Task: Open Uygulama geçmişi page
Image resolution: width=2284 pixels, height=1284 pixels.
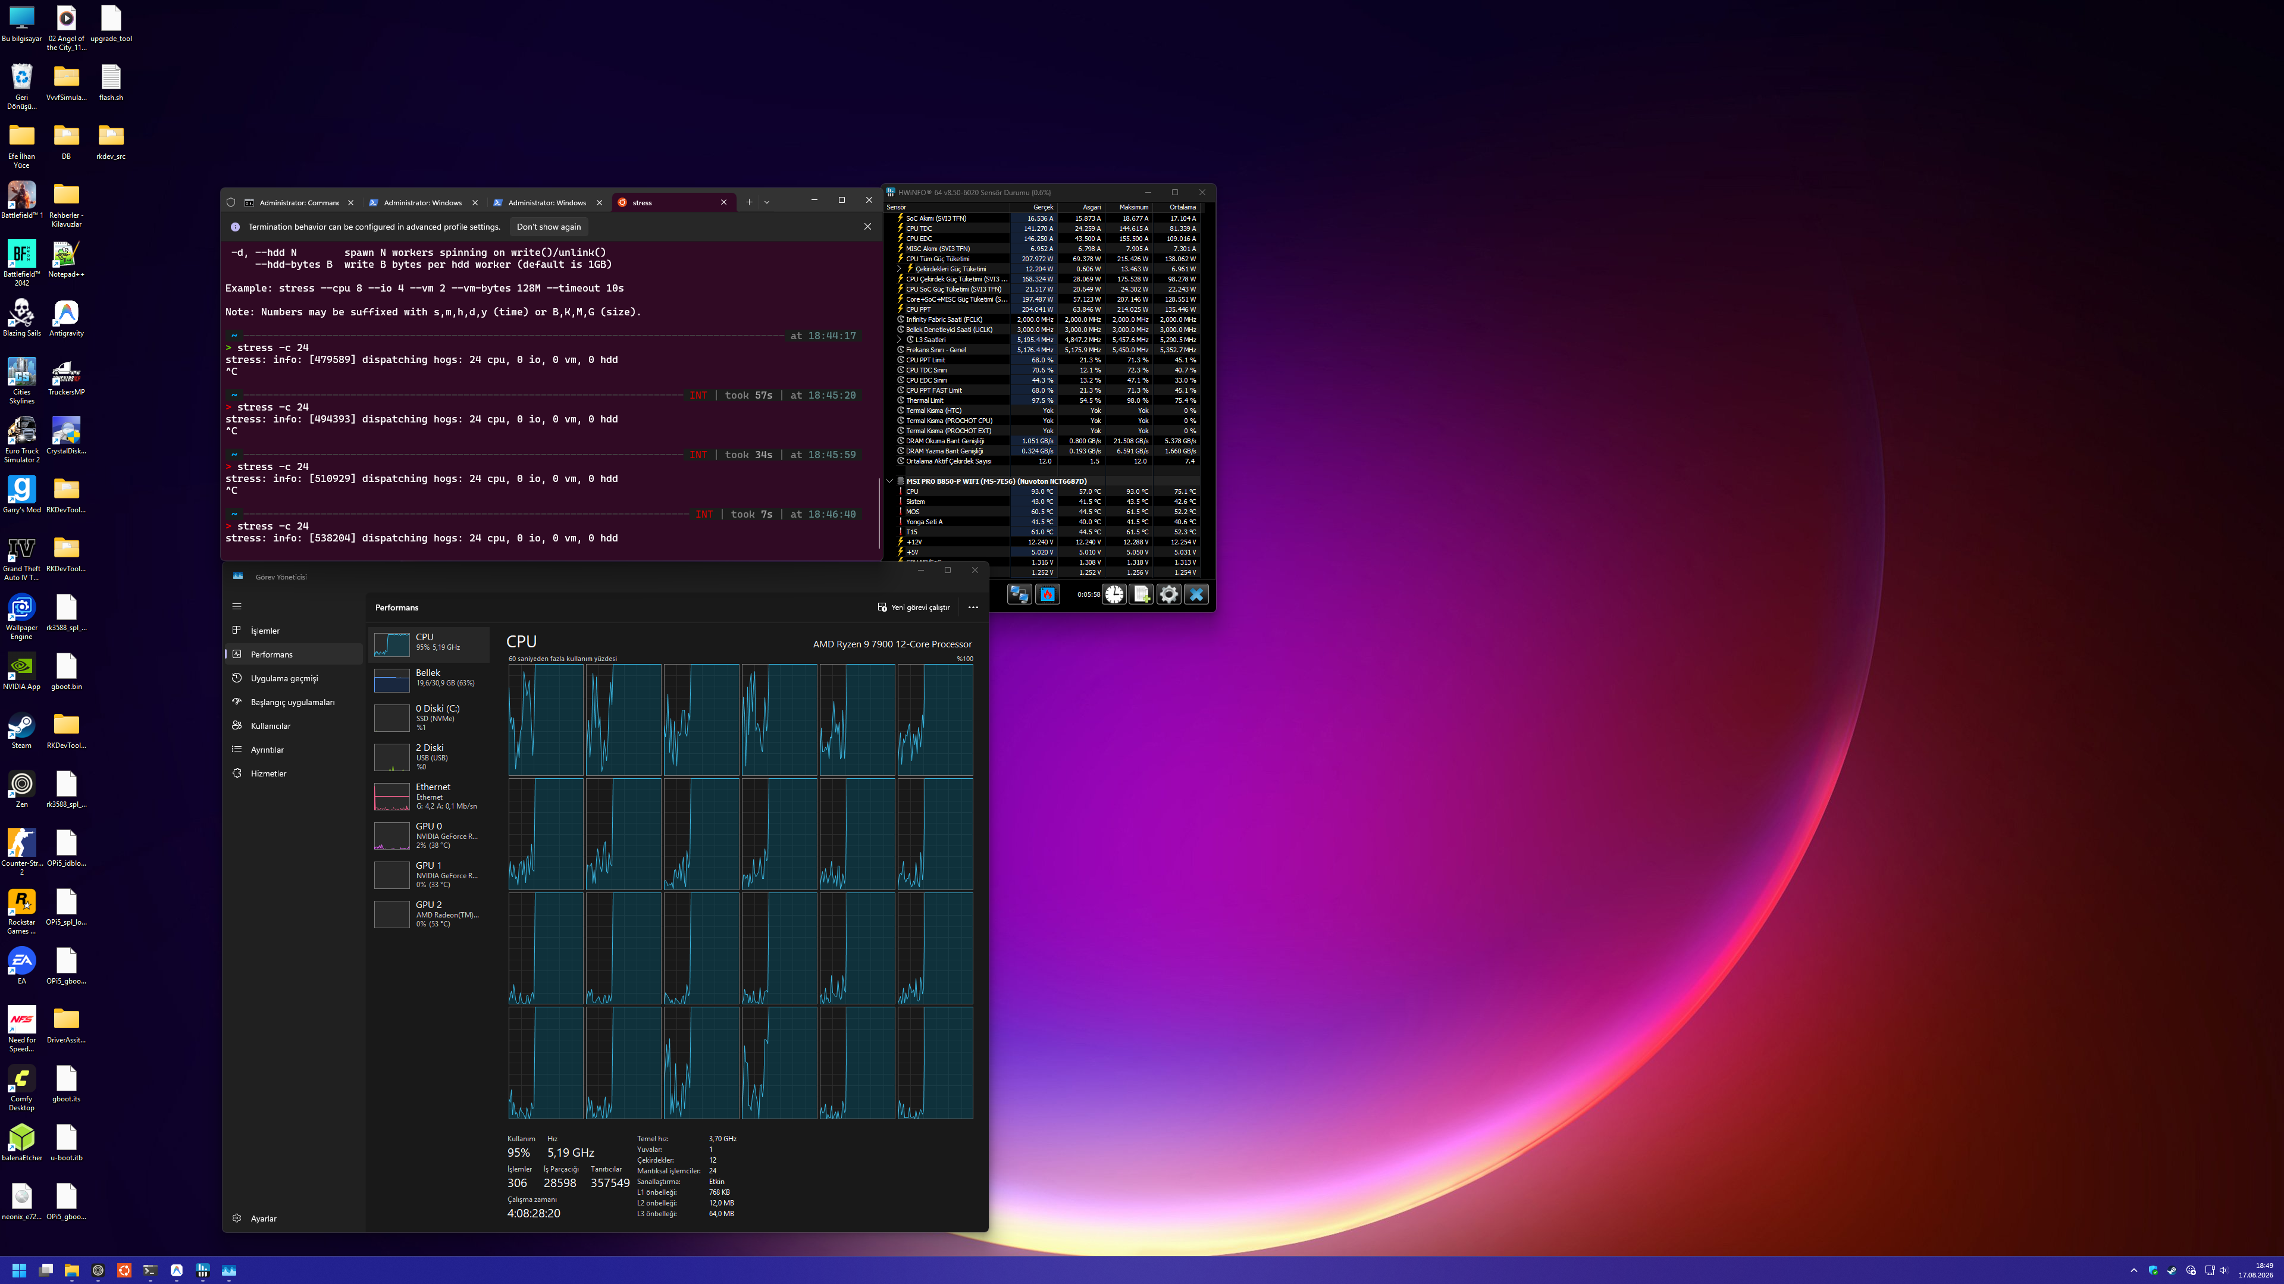Action: point(294,678)
